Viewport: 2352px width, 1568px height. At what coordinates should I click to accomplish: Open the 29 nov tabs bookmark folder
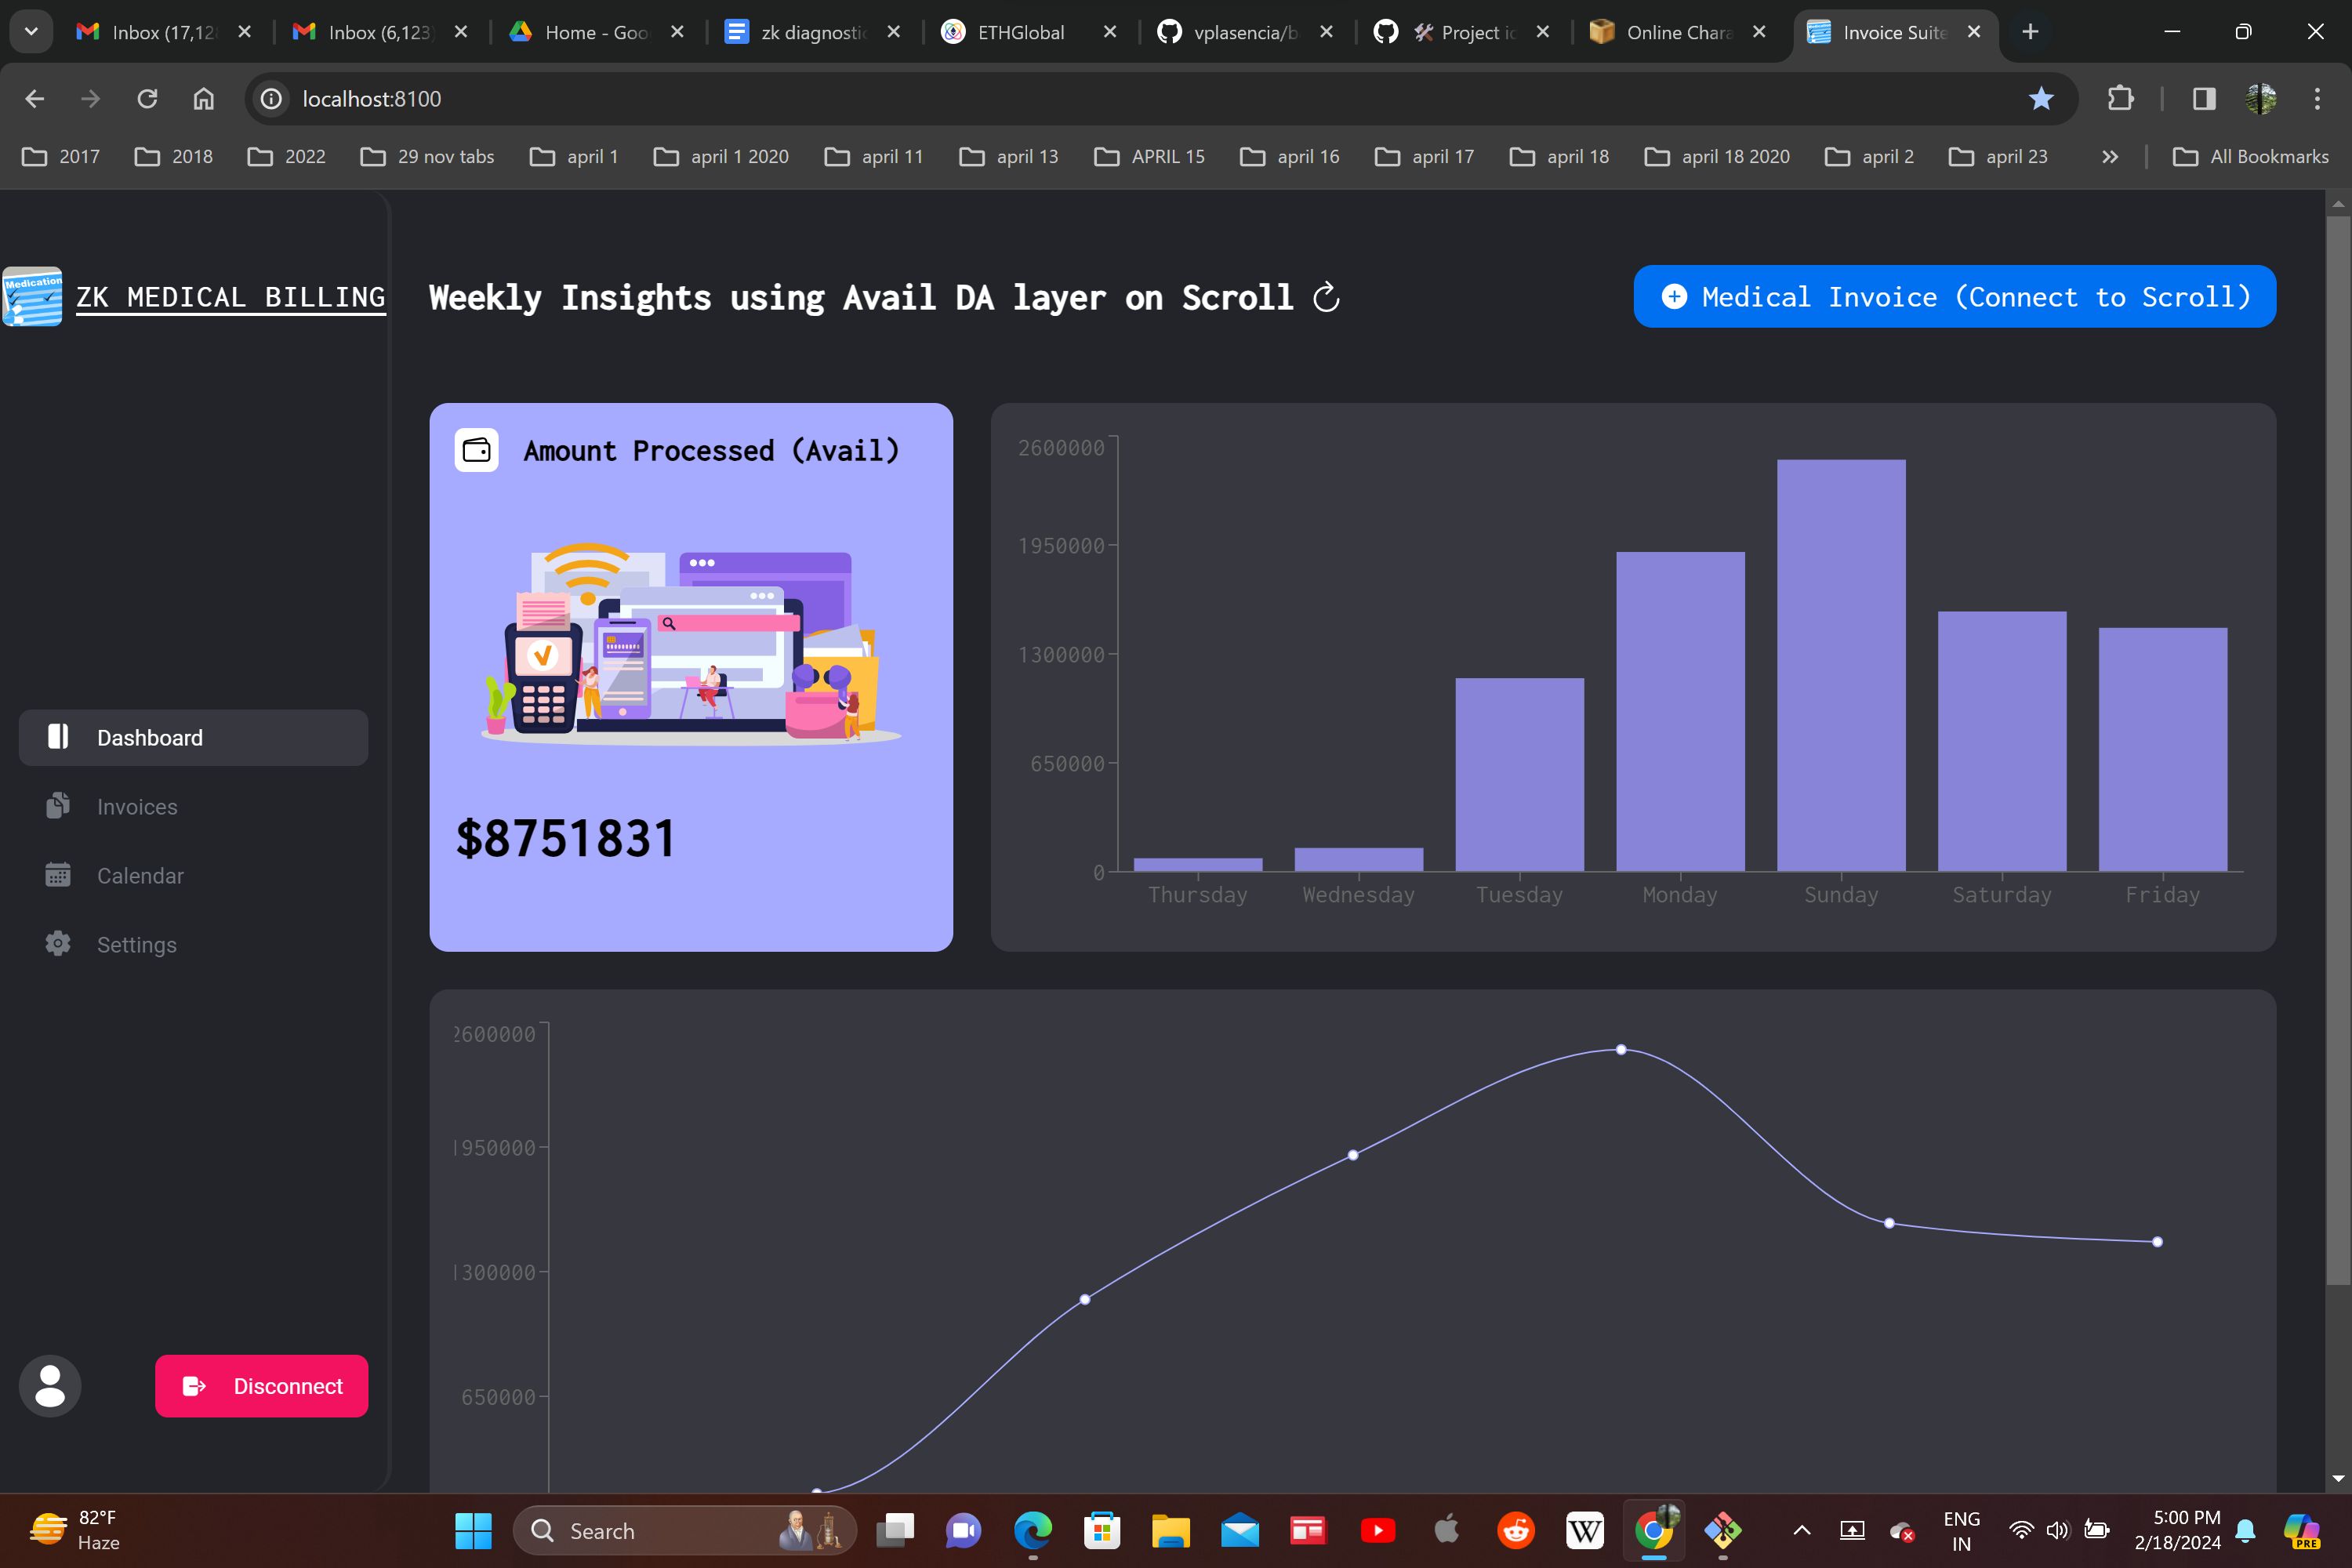(x=428, y=157)
